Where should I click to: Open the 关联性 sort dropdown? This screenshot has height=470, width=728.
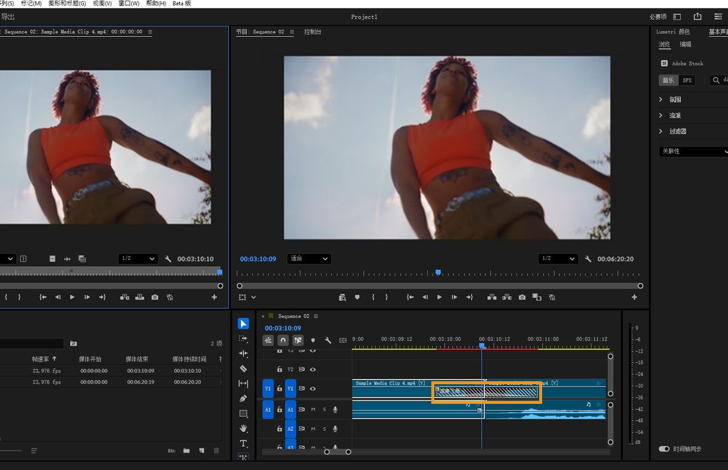(693, 151)
